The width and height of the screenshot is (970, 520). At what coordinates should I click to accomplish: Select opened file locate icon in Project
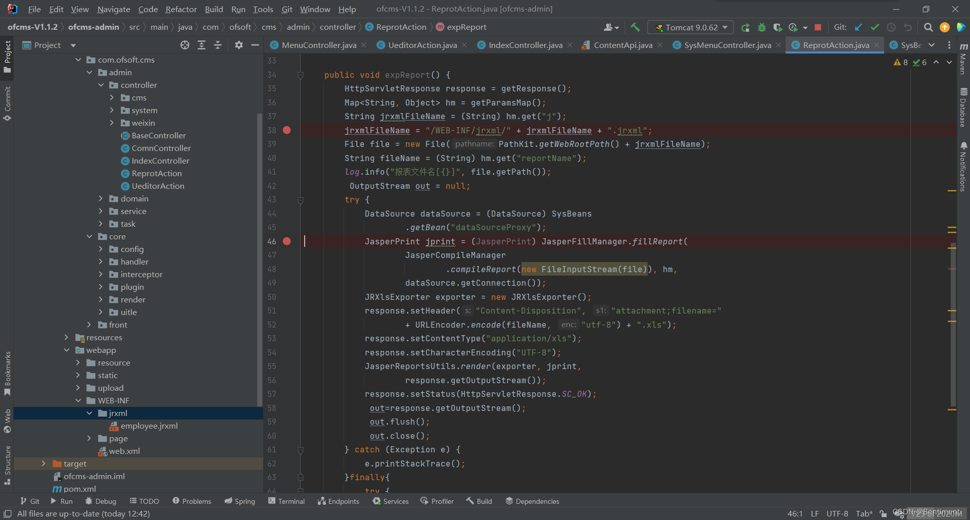click(185, 45)
